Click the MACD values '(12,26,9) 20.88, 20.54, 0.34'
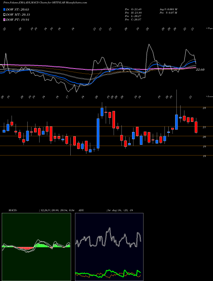 pos(57,210)
